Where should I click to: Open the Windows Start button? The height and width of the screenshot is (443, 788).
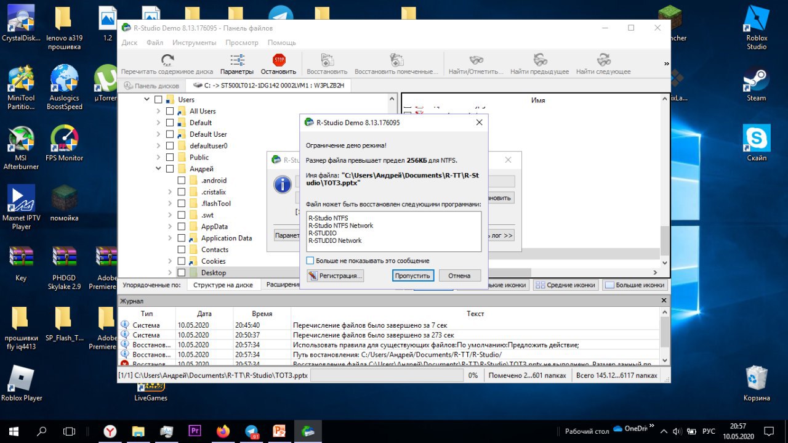[15, 431]
